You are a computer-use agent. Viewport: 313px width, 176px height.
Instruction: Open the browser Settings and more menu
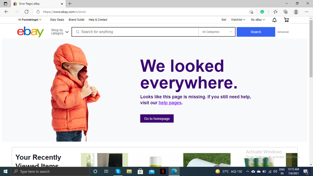click(x=306, y=12)
